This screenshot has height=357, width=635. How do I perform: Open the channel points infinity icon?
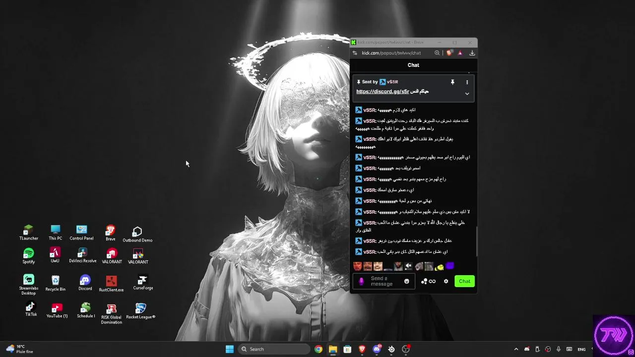[x=429, y=281]
